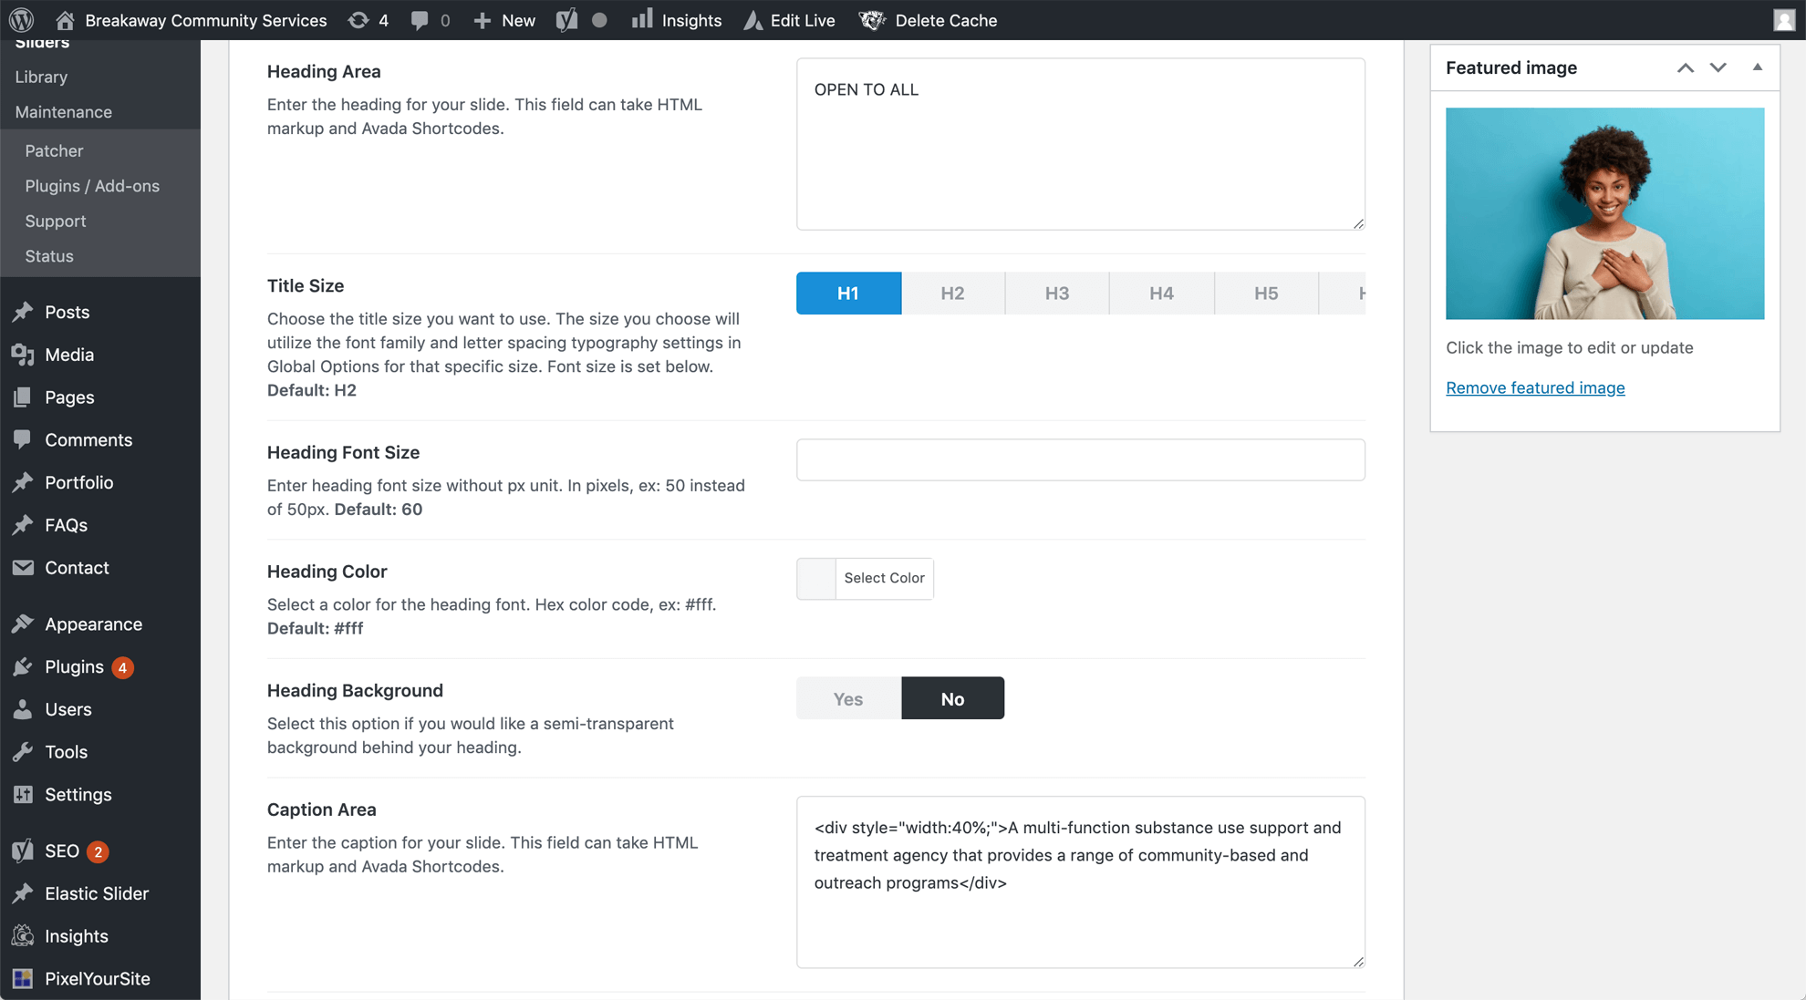Click inside Caption Area textarea

click(1080, 881)
